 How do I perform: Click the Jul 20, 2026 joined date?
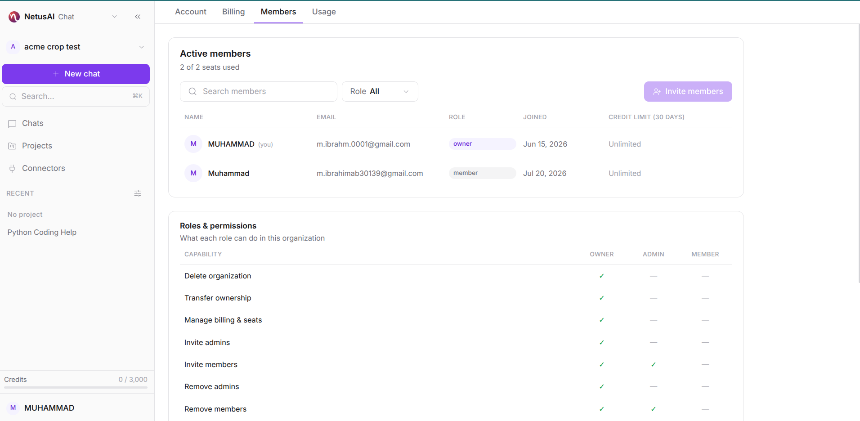545,173
